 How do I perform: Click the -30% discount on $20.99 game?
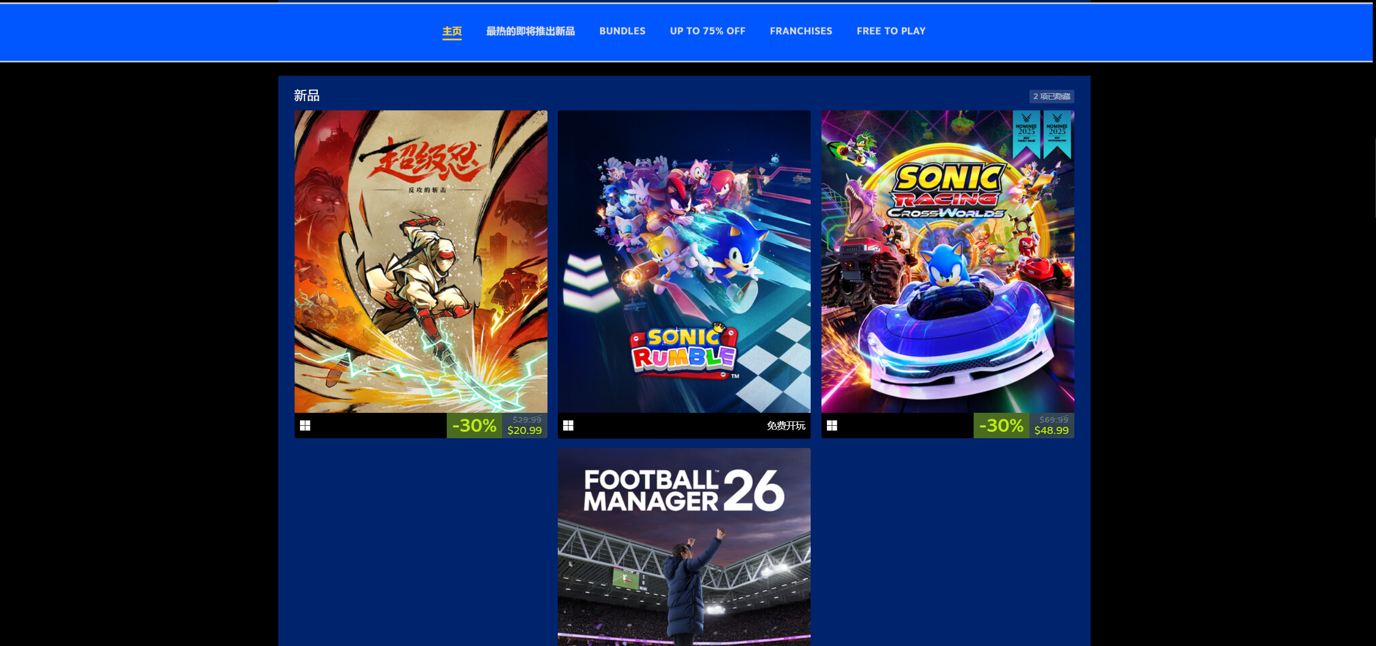pos(474,426)
